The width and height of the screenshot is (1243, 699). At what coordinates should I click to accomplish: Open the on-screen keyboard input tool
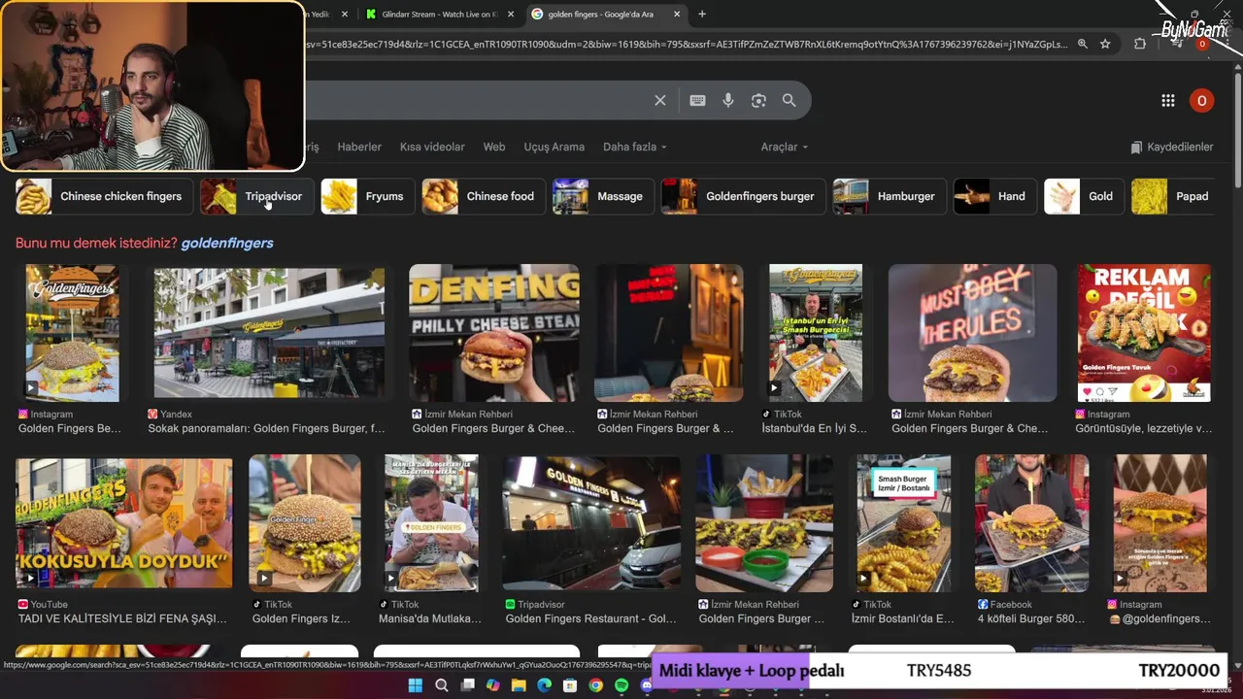697,100
